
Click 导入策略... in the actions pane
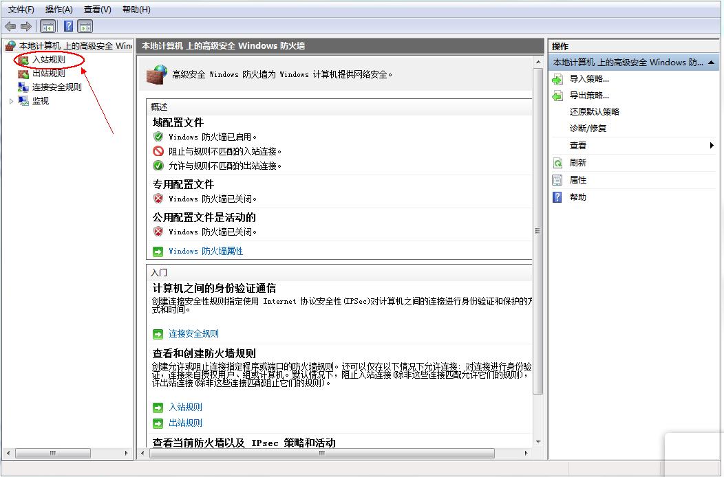click(589, 79)
